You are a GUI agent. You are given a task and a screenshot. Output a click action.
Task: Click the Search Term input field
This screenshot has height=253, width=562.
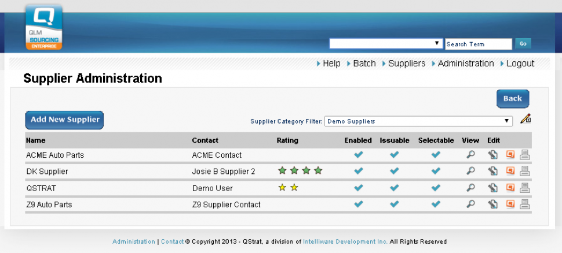478,44
